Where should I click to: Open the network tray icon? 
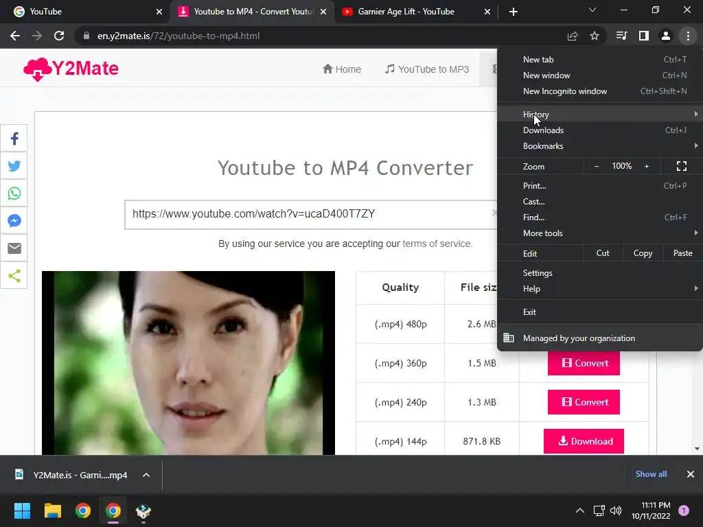599,511
